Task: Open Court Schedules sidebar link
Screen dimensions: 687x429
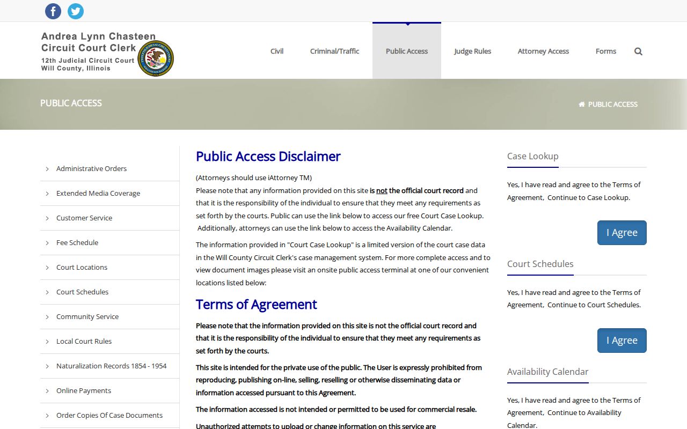Action: pyautogui.click(x=82, y=292)
